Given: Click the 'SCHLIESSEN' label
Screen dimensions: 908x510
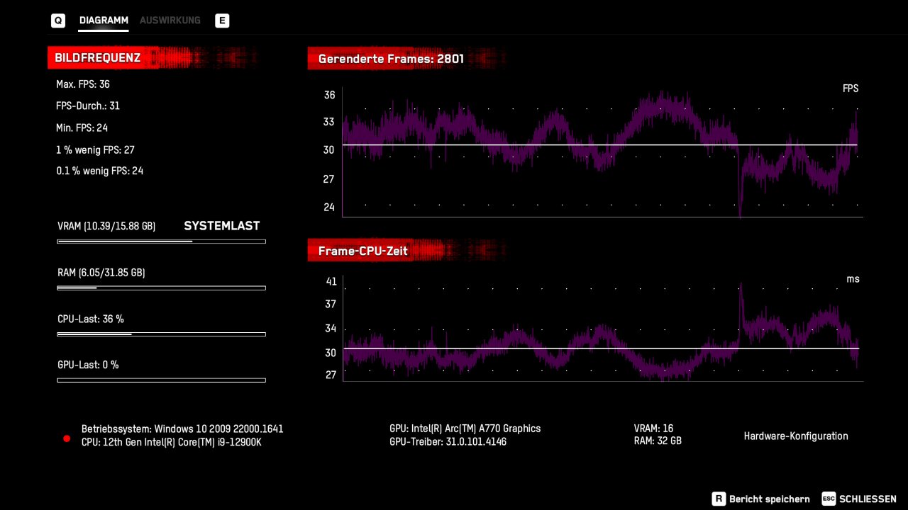Looking at the screenshot, I should [x=868, y=499].
